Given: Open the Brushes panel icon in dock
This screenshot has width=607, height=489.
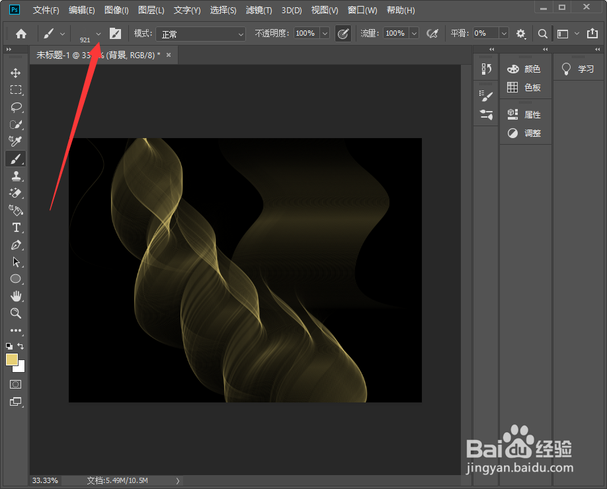Looking at the screenshot, I should pyautogui.click(x=486, y=114).
